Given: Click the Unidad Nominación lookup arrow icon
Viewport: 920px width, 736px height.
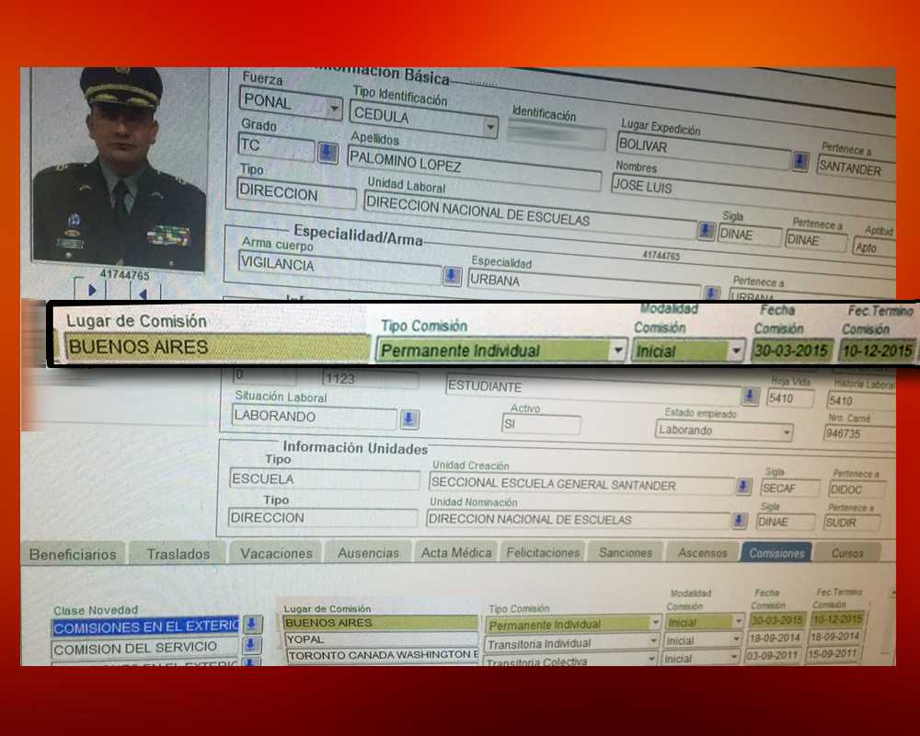Looking at the screenshot, I should coord(739,521).
